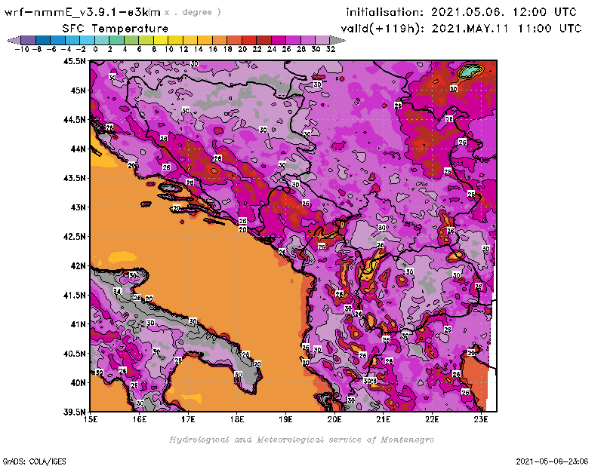Pick the legend swatch between -8 and -6
Image resolution: width=604 pixels, height=466 pixels.
[43, 40]
